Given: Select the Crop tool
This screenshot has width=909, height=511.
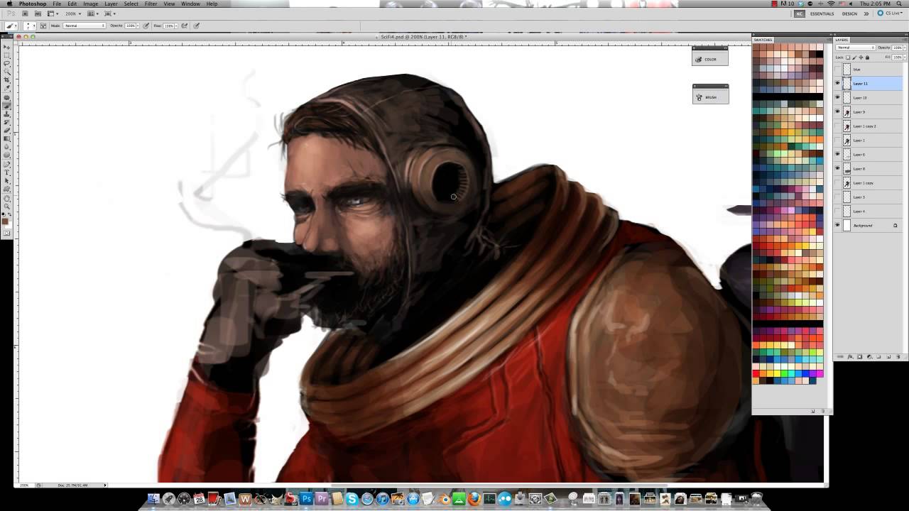Looking at the screenshot, I should [x=6, y=80].
